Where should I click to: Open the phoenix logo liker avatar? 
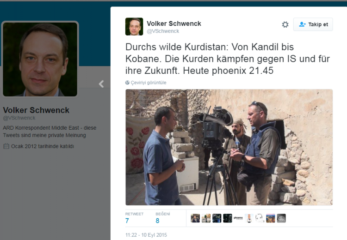pos(238,218)
